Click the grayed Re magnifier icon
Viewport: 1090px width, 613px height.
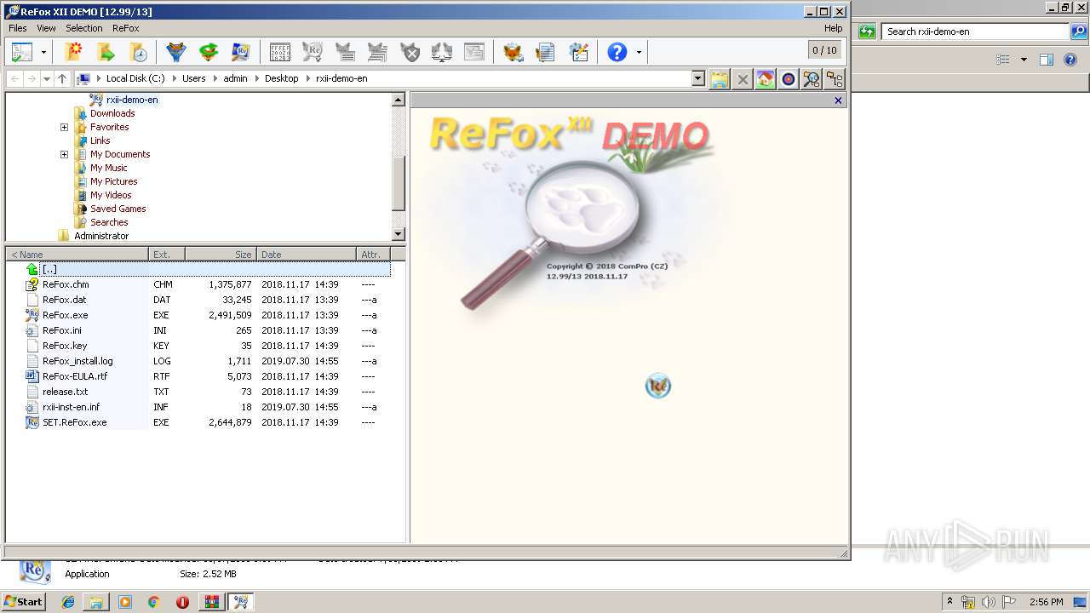pyautogui.click(x=313, y=52)
